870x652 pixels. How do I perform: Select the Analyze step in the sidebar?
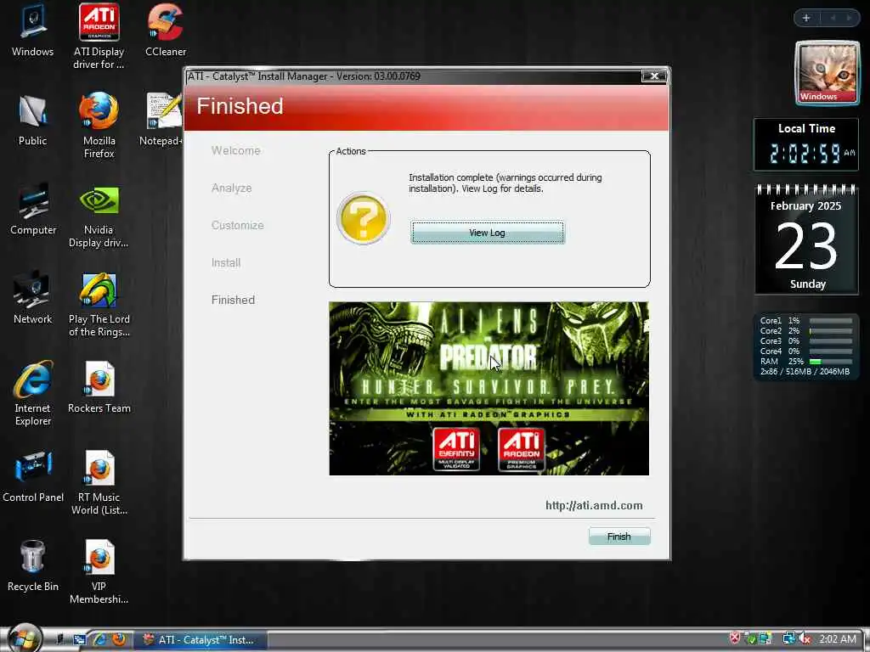point(231,188)
